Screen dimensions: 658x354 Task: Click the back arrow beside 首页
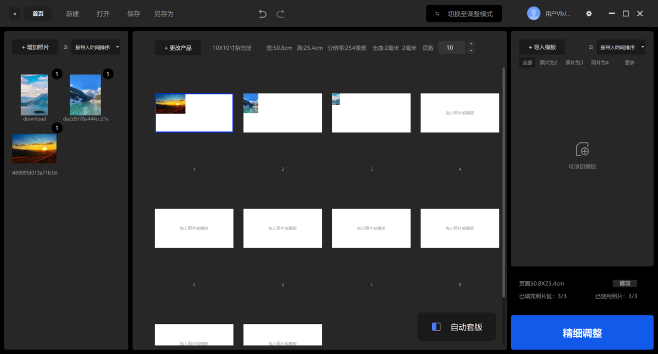coord(14,13)
